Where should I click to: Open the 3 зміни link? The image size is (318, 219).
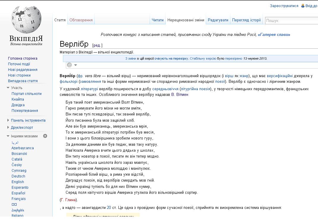pos(131,58)
